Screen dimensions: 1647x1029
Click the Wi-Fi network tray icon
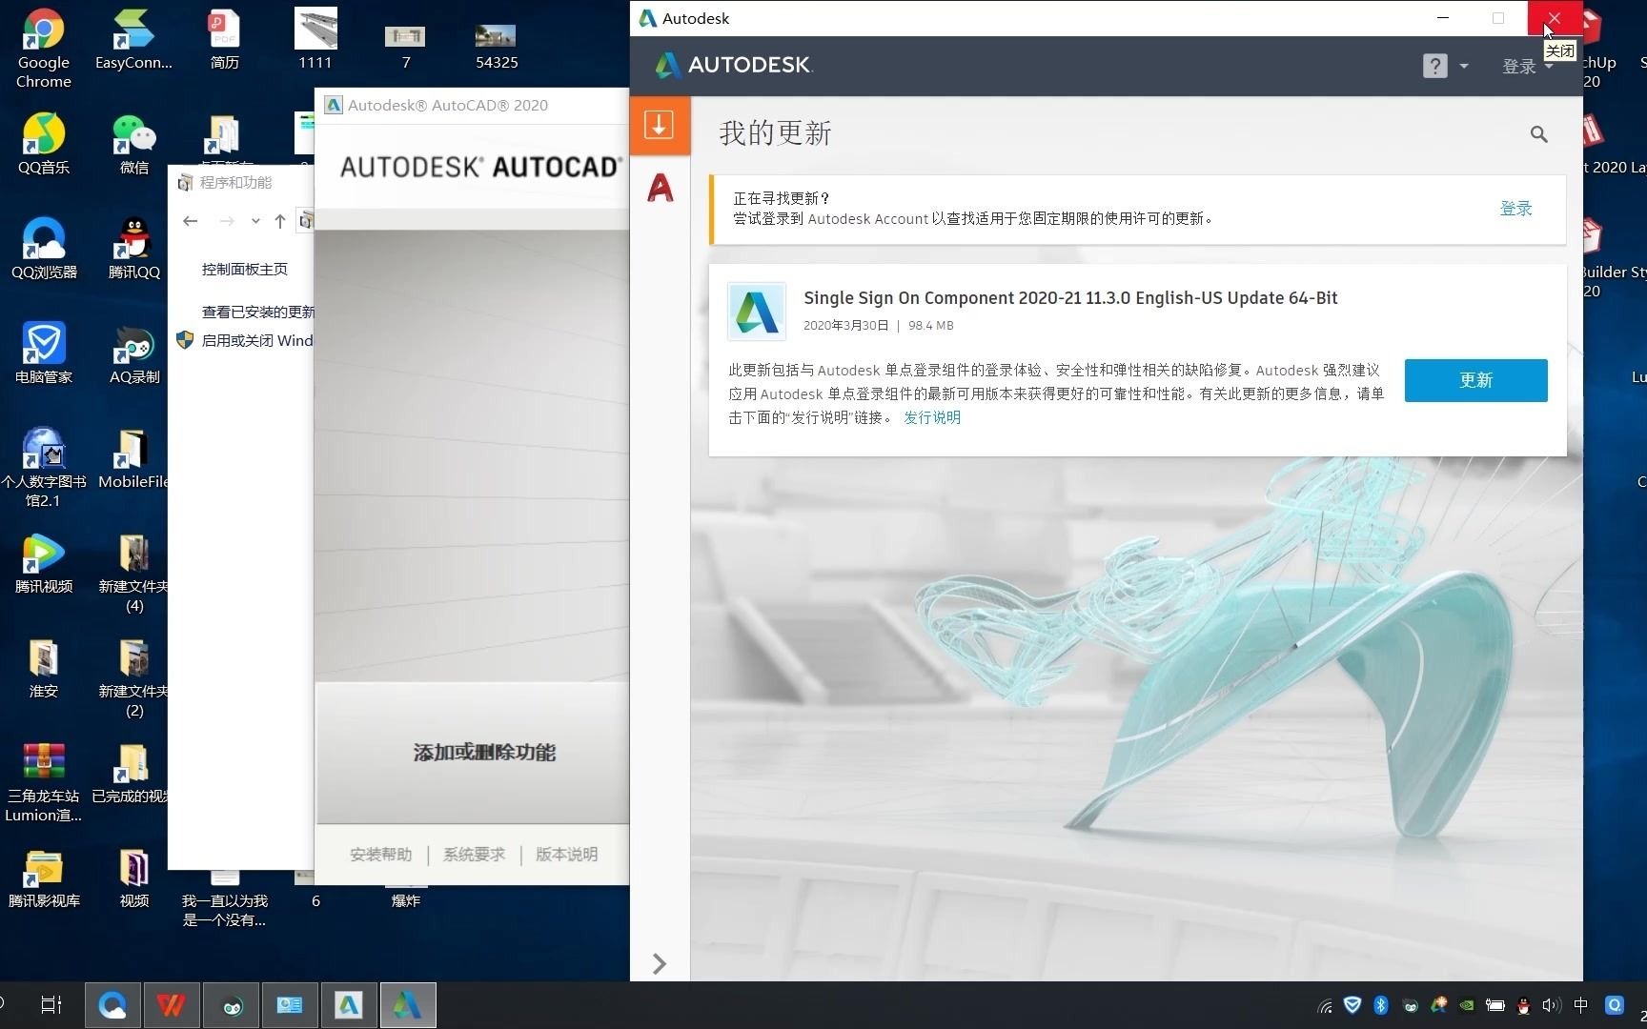click(x=1325, y=1005)
